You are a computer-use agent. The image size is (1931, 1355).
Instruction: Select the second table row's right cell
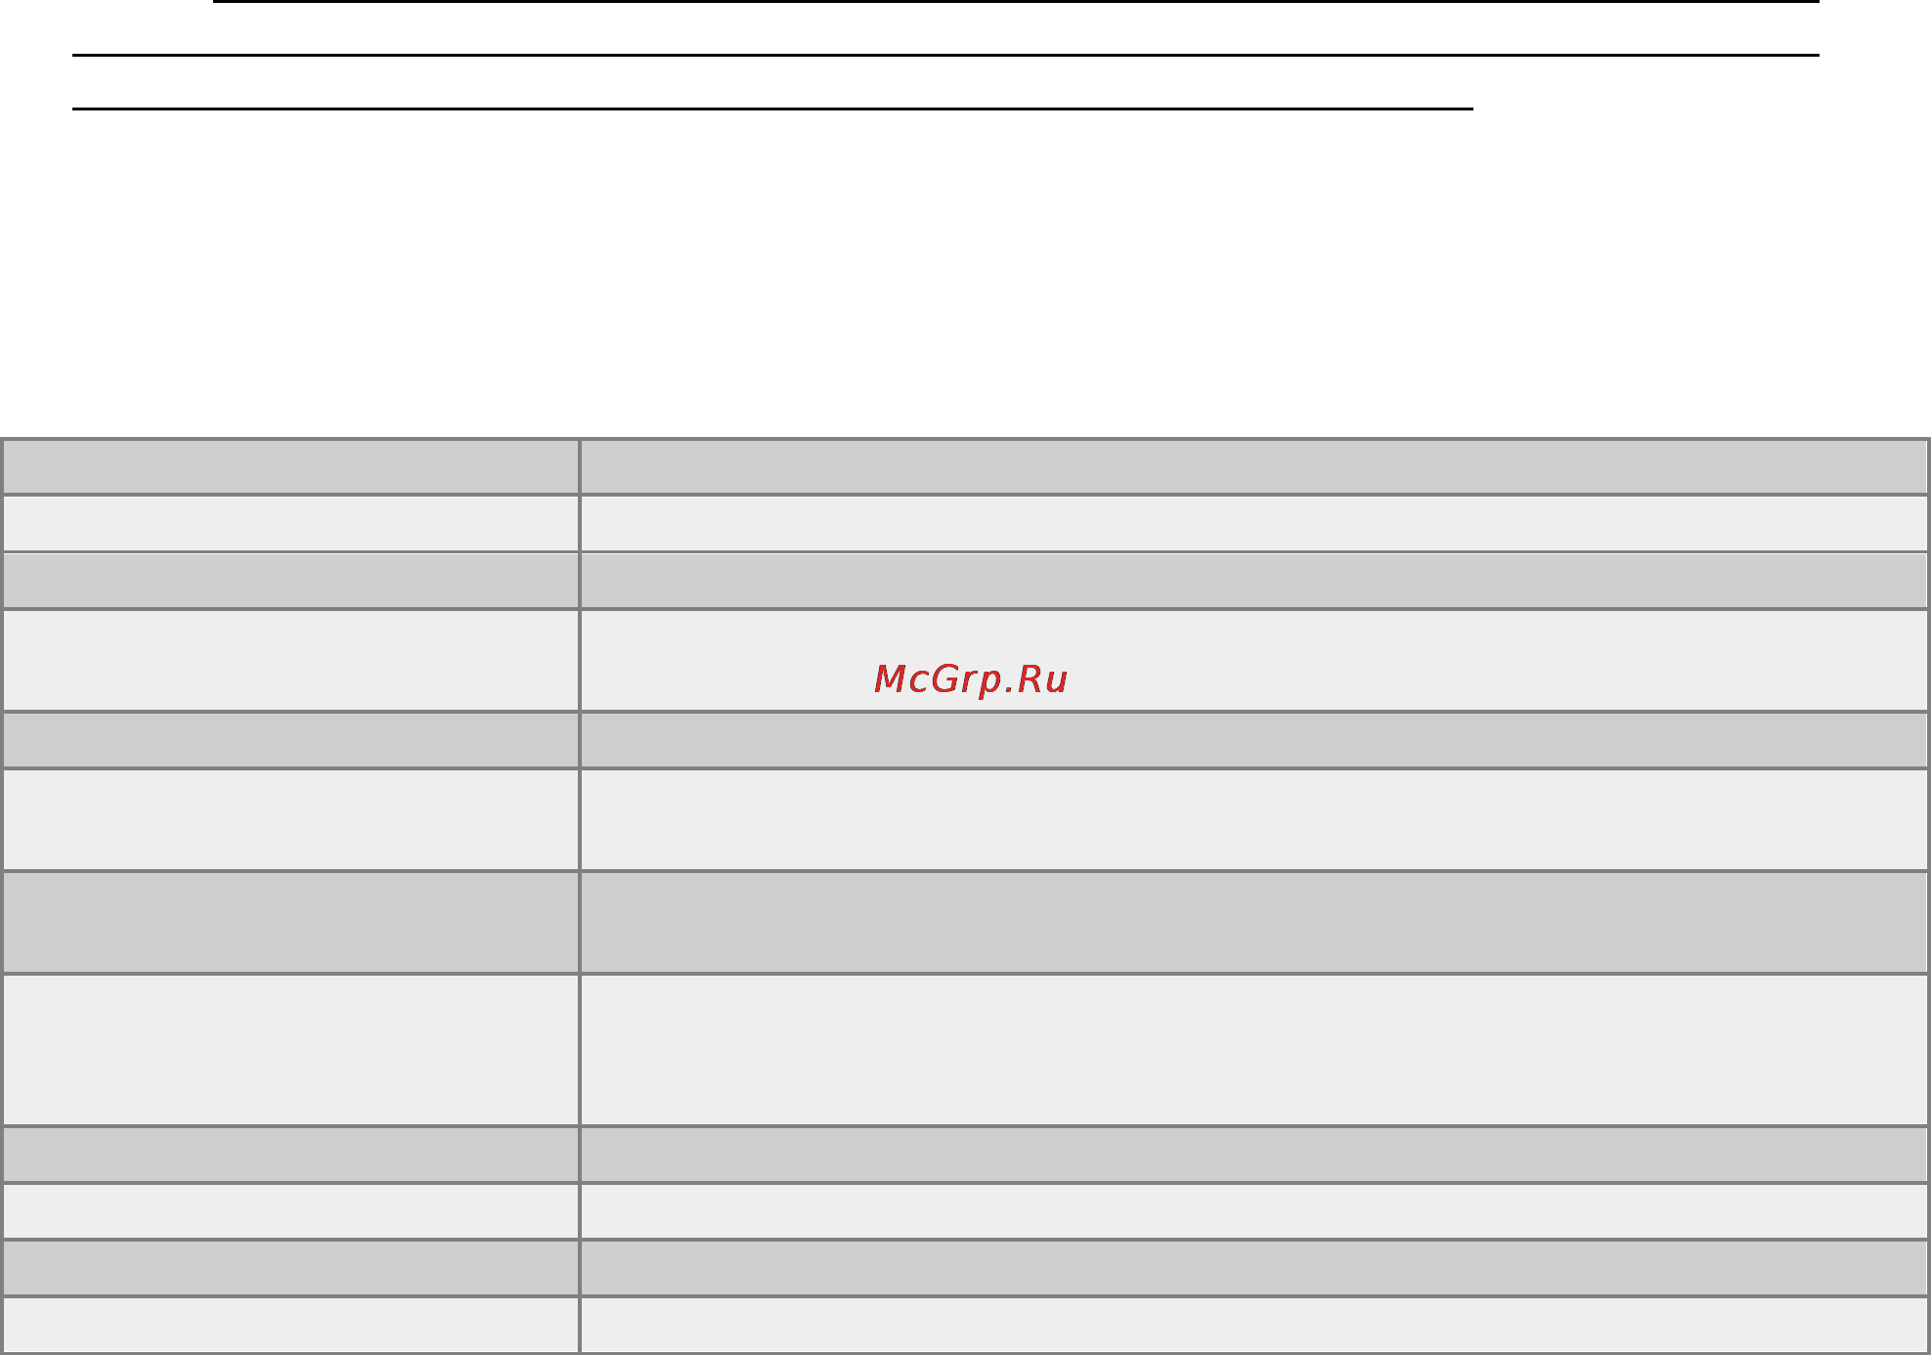click(1254, 523)
